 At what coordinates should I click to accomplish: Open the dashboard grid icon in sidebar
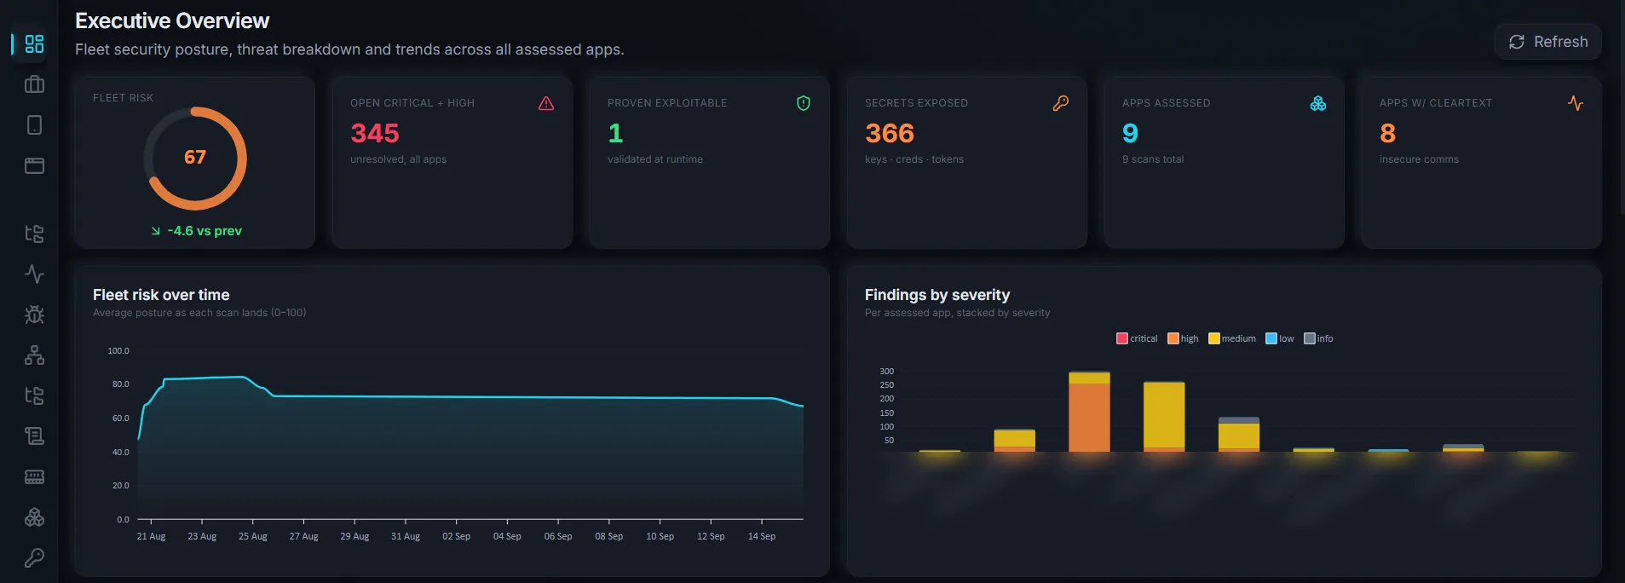click(x=34, y=43)
